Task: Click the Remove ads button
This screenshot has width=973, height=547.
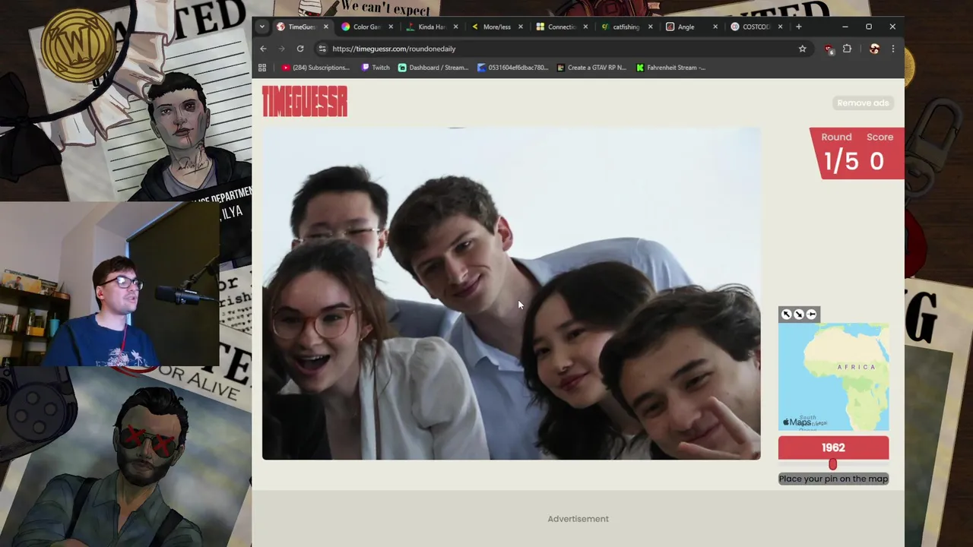Action: point(863,103)
